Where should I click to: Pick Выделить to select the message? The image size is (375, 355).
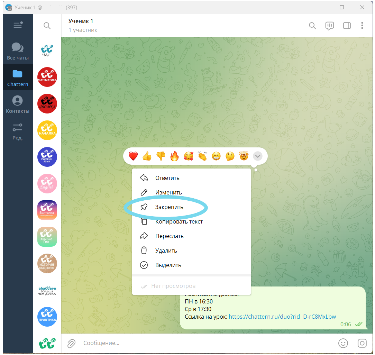(x=168, y=265)
